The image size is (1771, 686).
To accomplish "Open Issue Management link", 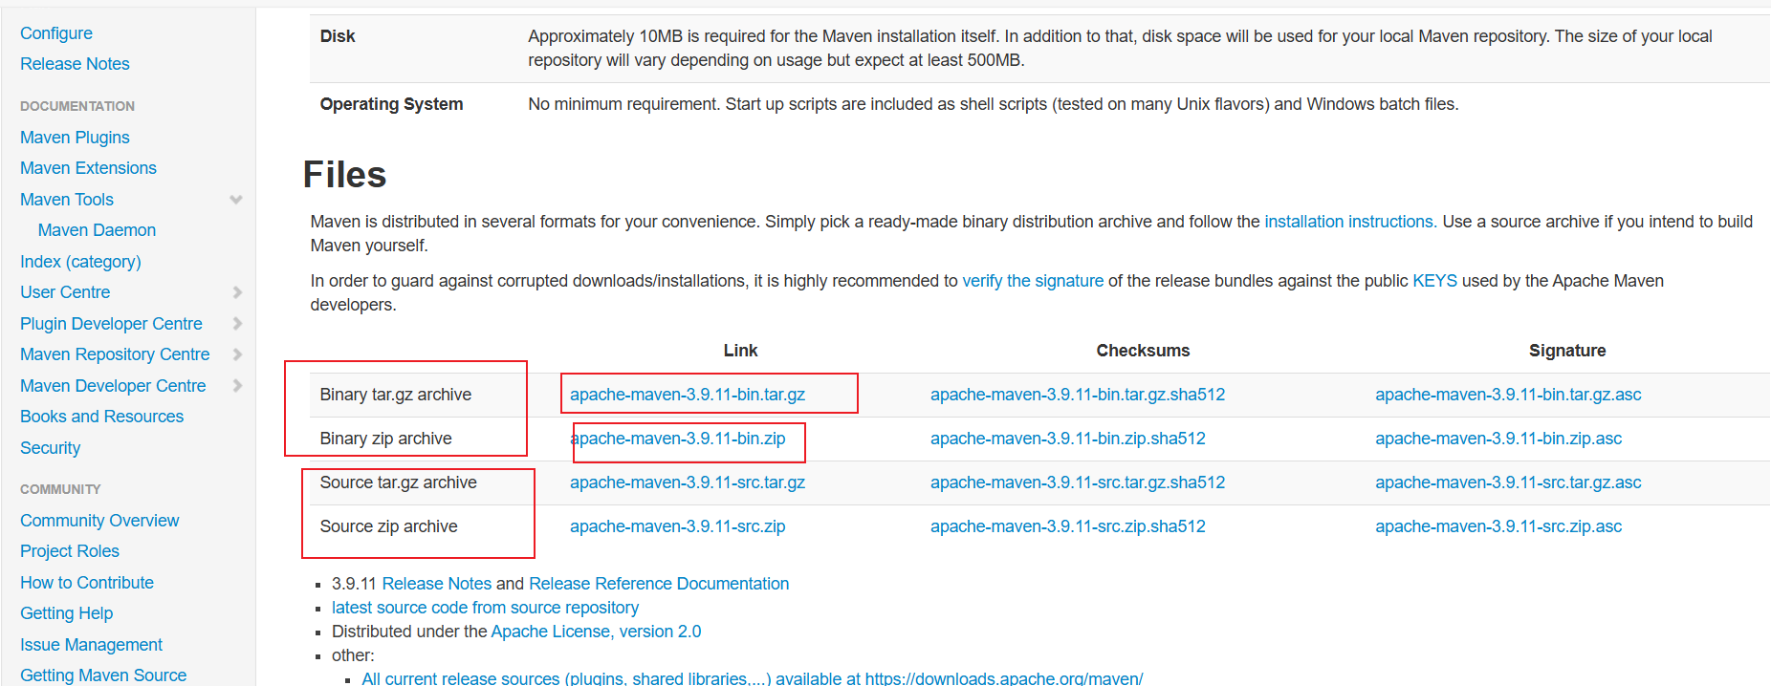I will [x=91, y=645].
